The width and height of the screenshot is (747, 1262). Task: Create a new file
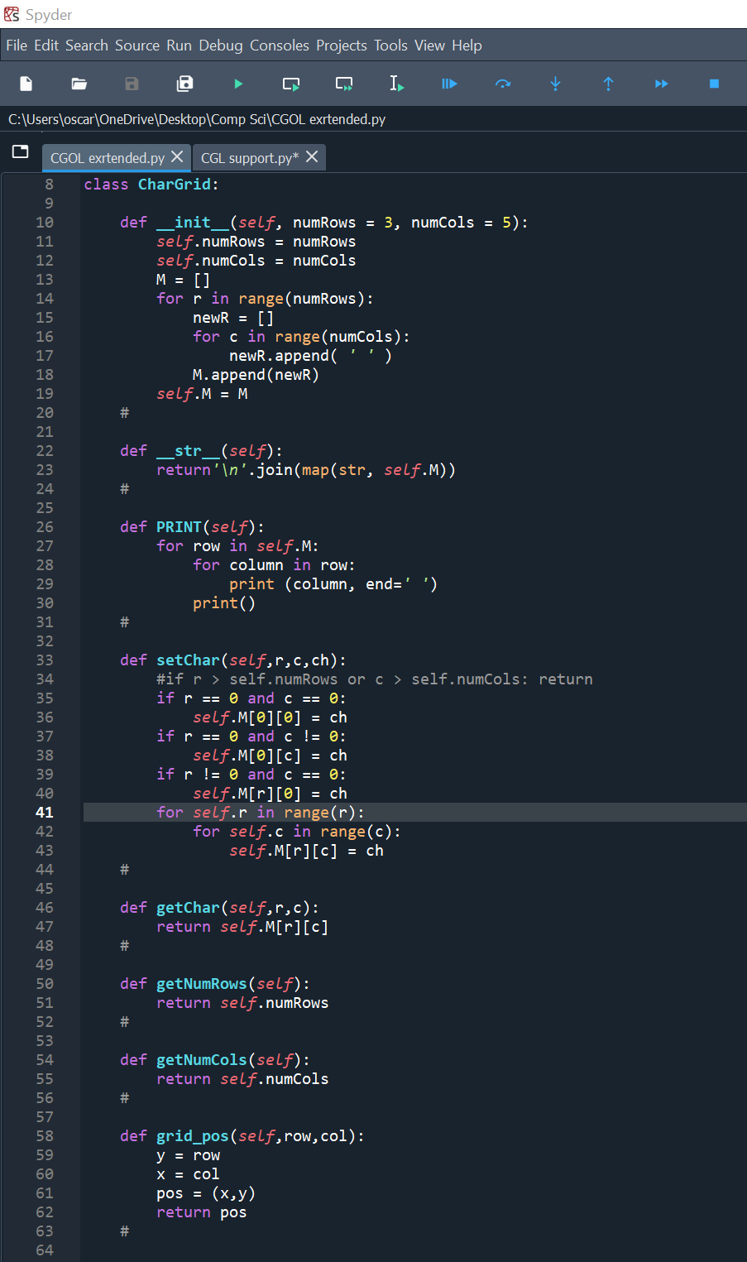pos(26,84)
